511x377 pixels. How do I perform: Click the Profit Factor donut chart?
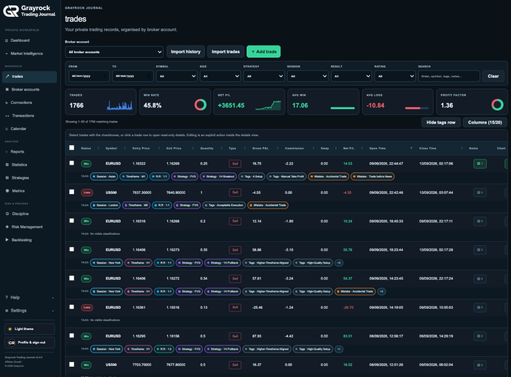[x=497, y=105]
